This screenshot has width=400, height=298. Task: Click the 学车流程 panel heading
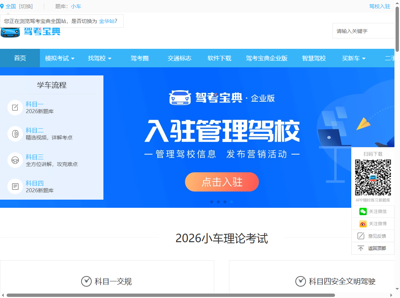click(52, 85)
